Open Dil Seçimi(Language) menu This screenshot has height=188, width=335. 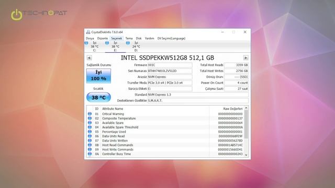[x=171, y=38]
